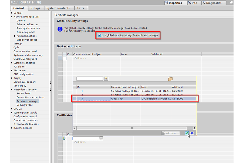Click the float window icon at top right
Image resolution: width=243 pixels, height=163 pixels.
pos(231,3)
